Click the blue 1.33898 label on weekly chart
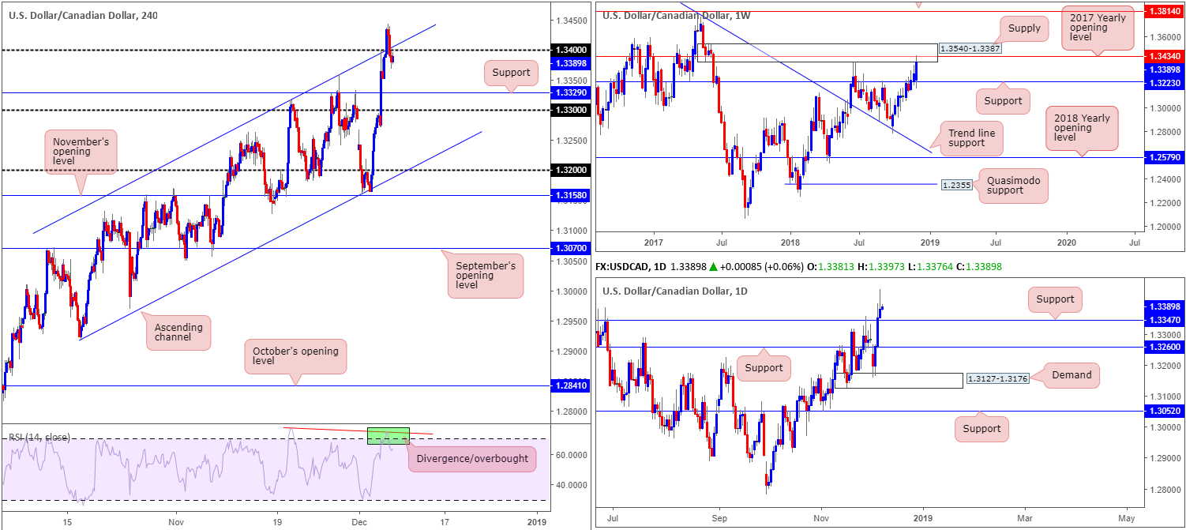 coord(1165,69)
